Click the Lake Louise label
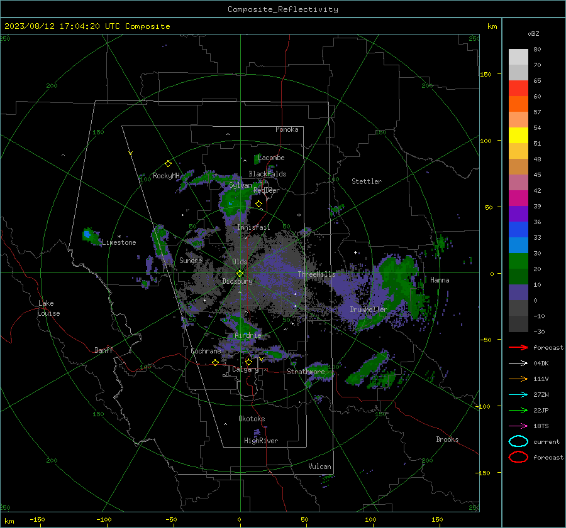 pyautogui.click(x=48, y=308)
